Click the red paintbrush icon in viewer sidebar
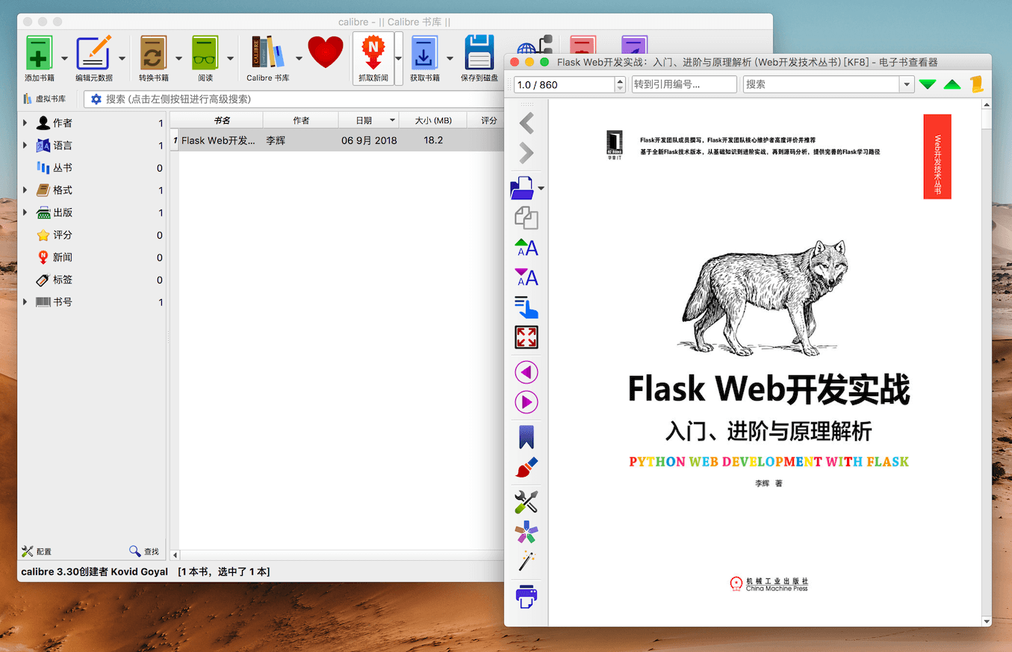This screenshot has height=652, width=1012. pyautogui.click(x=527, y=468)
